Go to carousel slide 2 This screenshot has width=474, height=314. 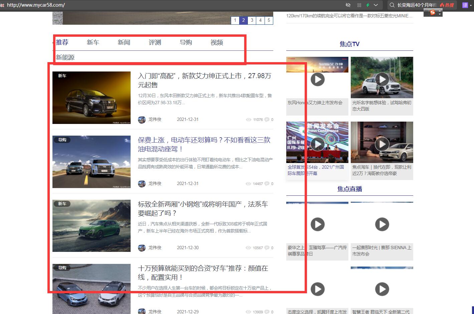244,20
